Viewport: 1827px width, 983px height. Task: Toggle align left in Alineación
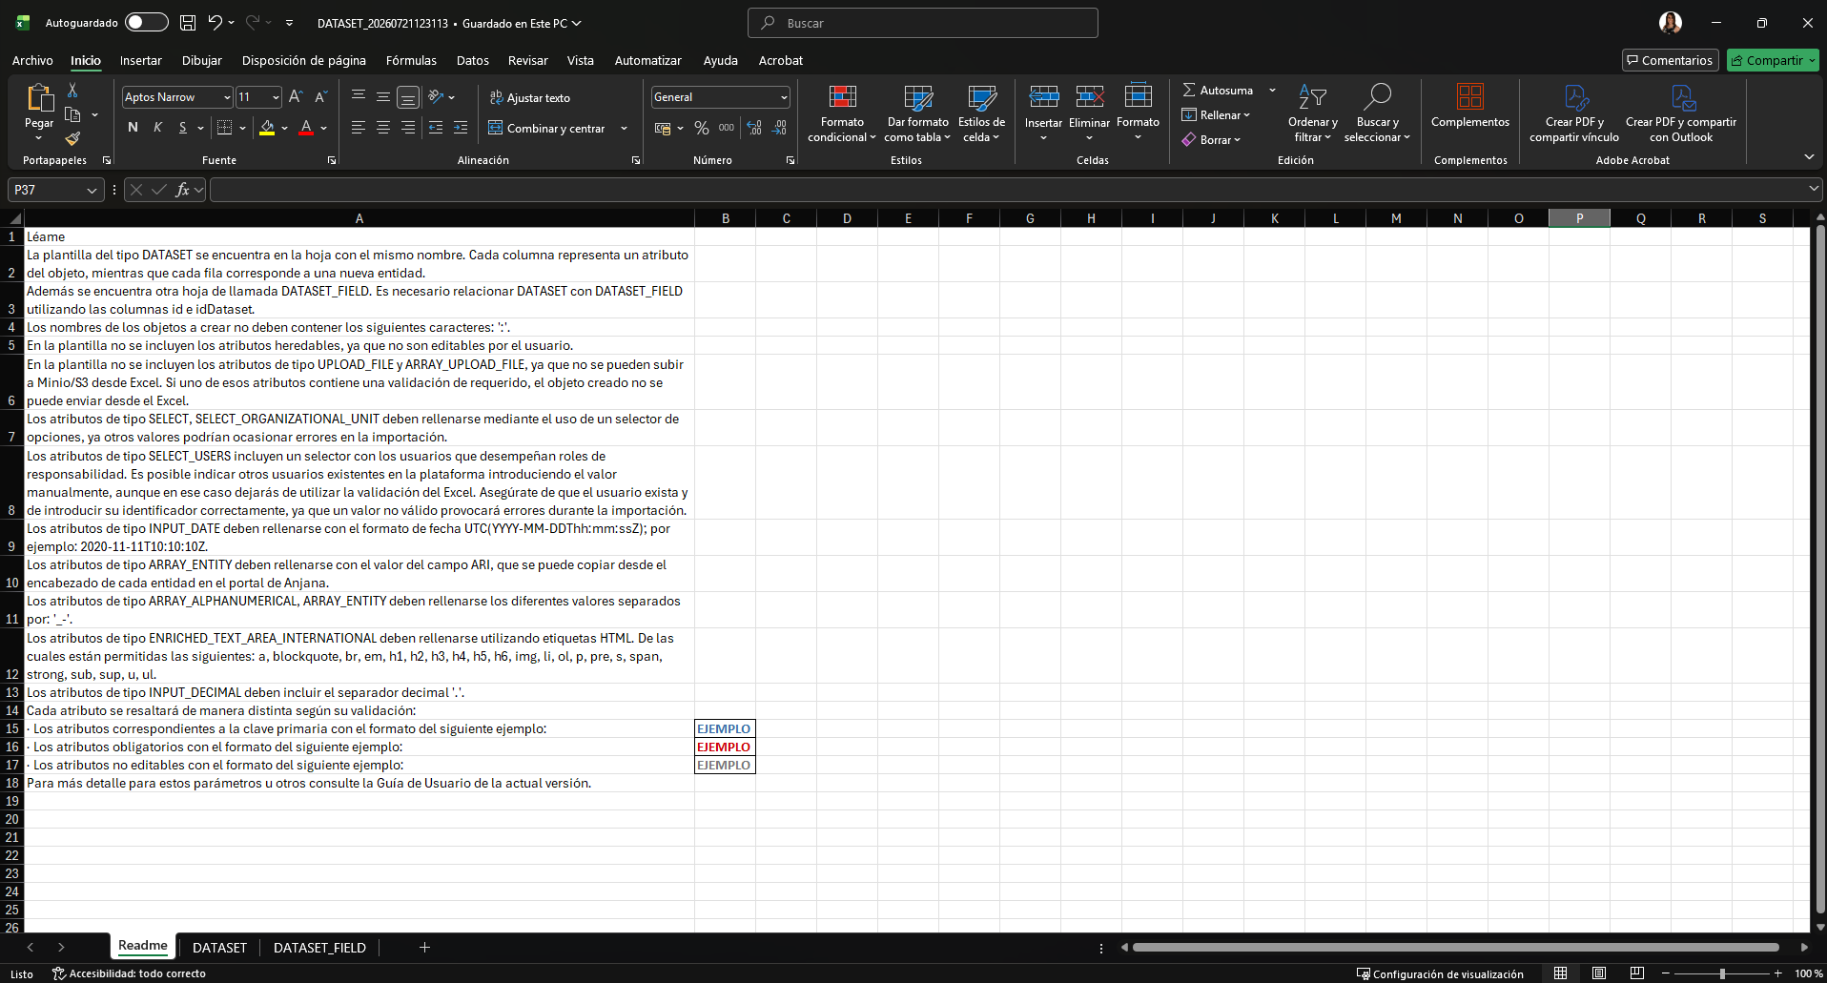359,128
